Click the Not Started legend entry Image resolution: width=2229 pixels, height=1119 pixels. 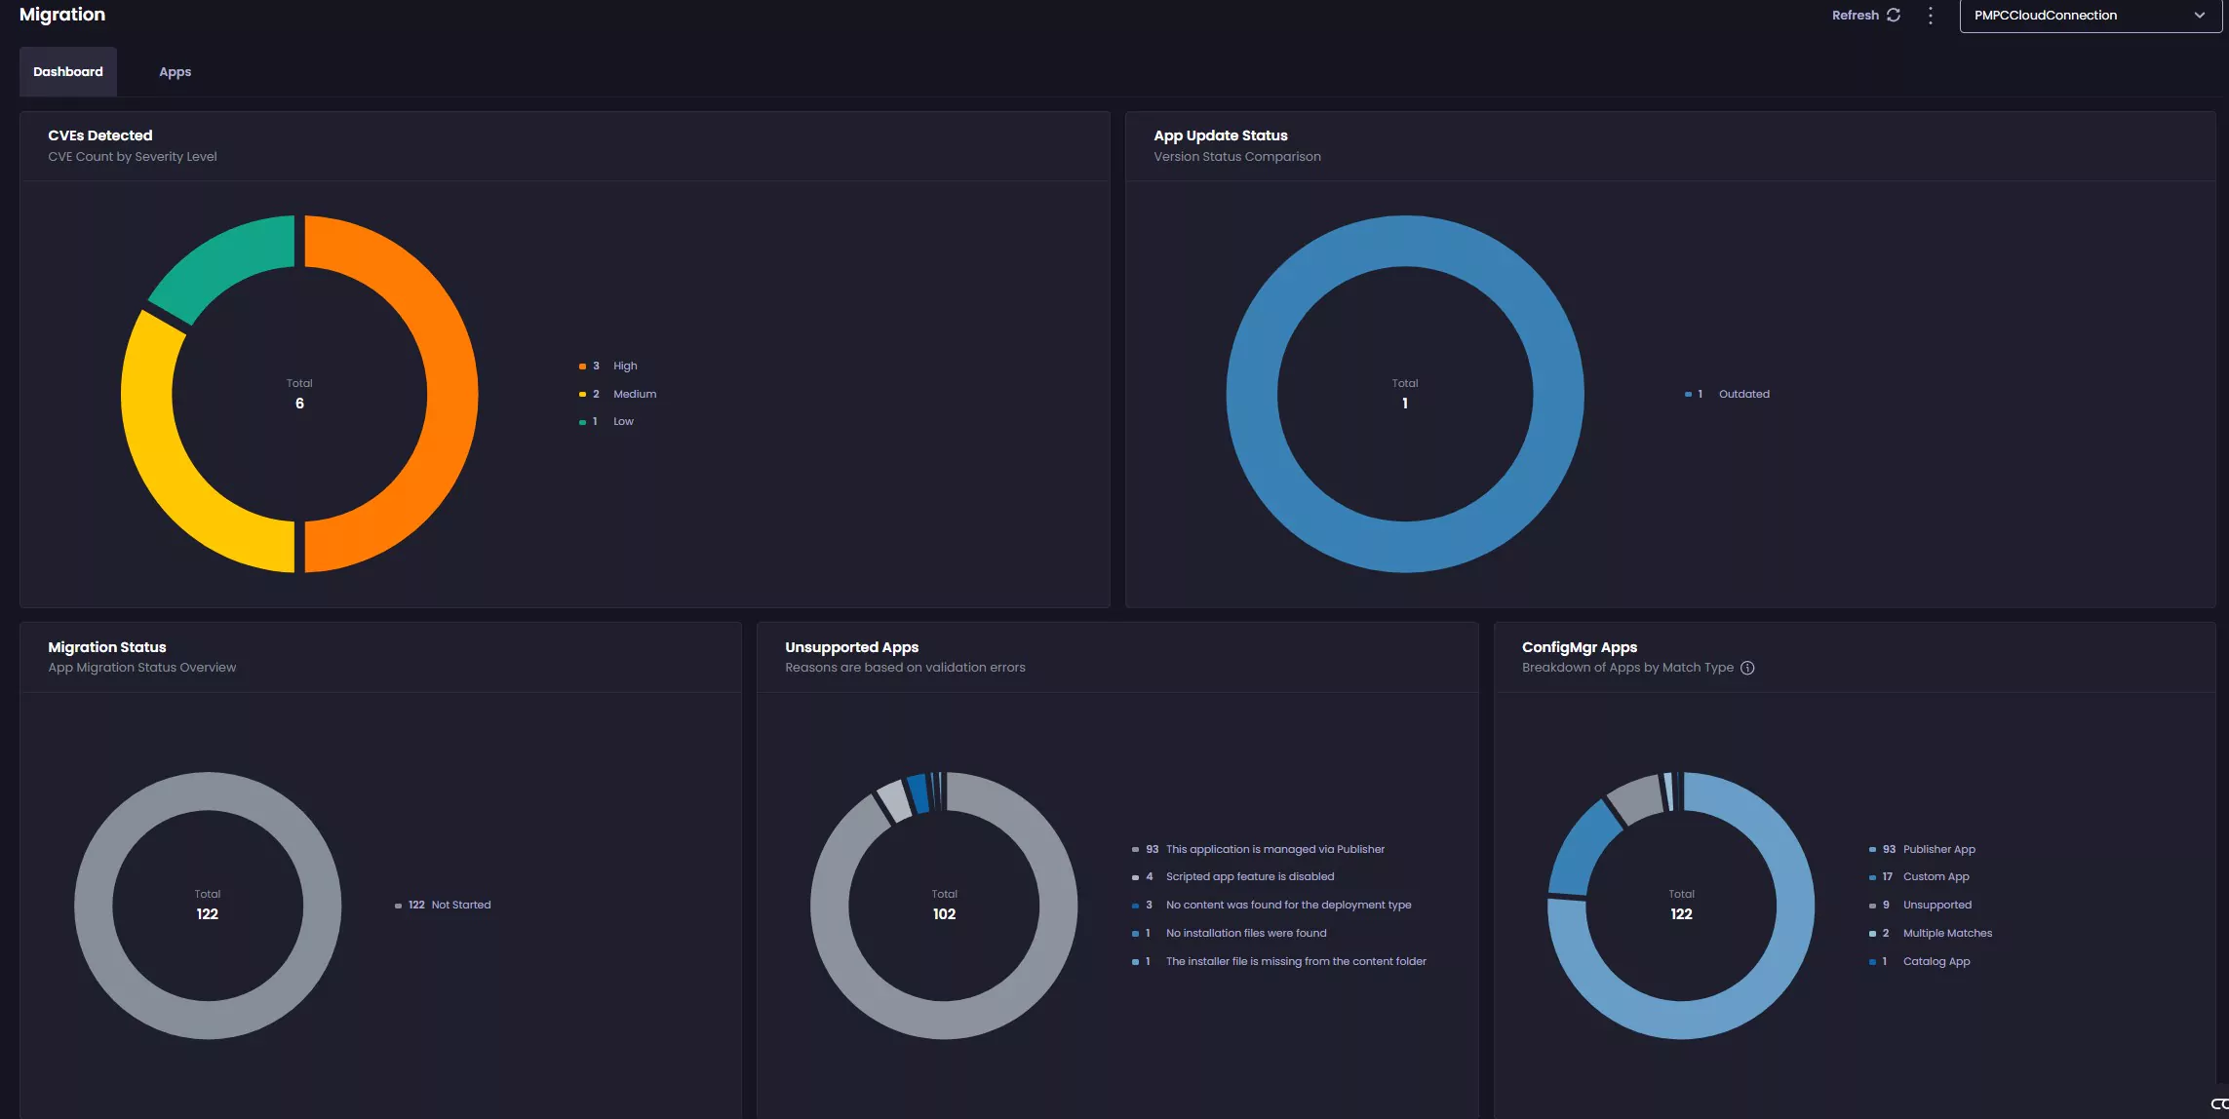coord(460,905)
